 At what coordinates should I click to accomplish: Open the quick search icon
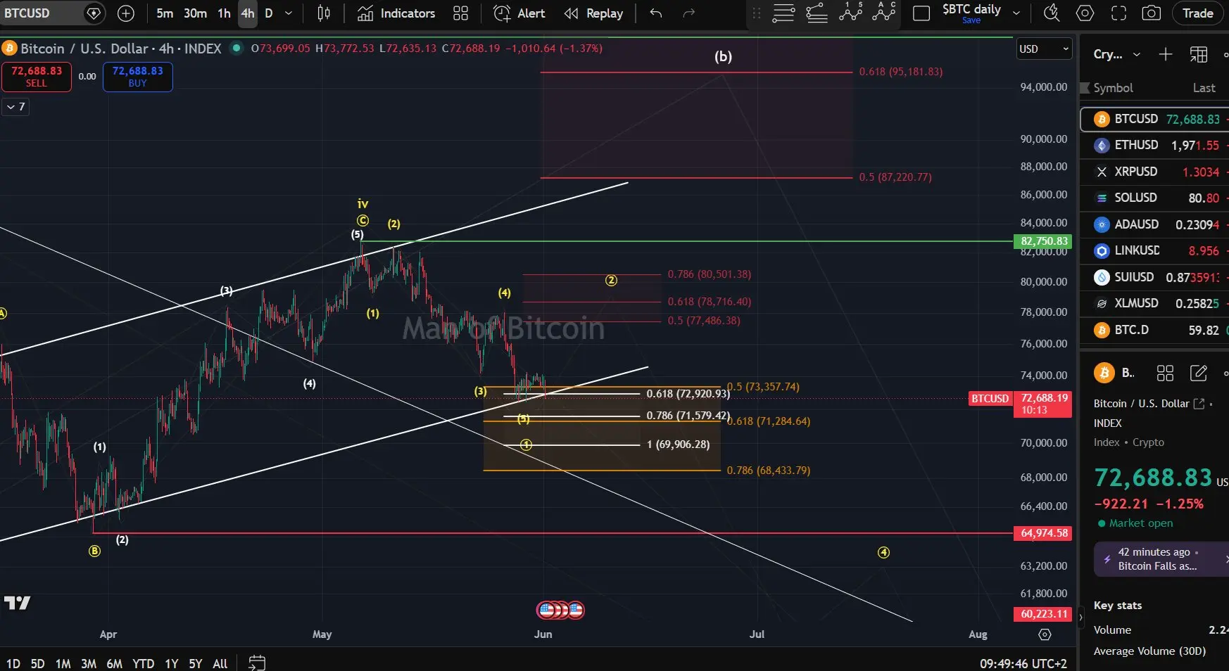point(1052,13)
